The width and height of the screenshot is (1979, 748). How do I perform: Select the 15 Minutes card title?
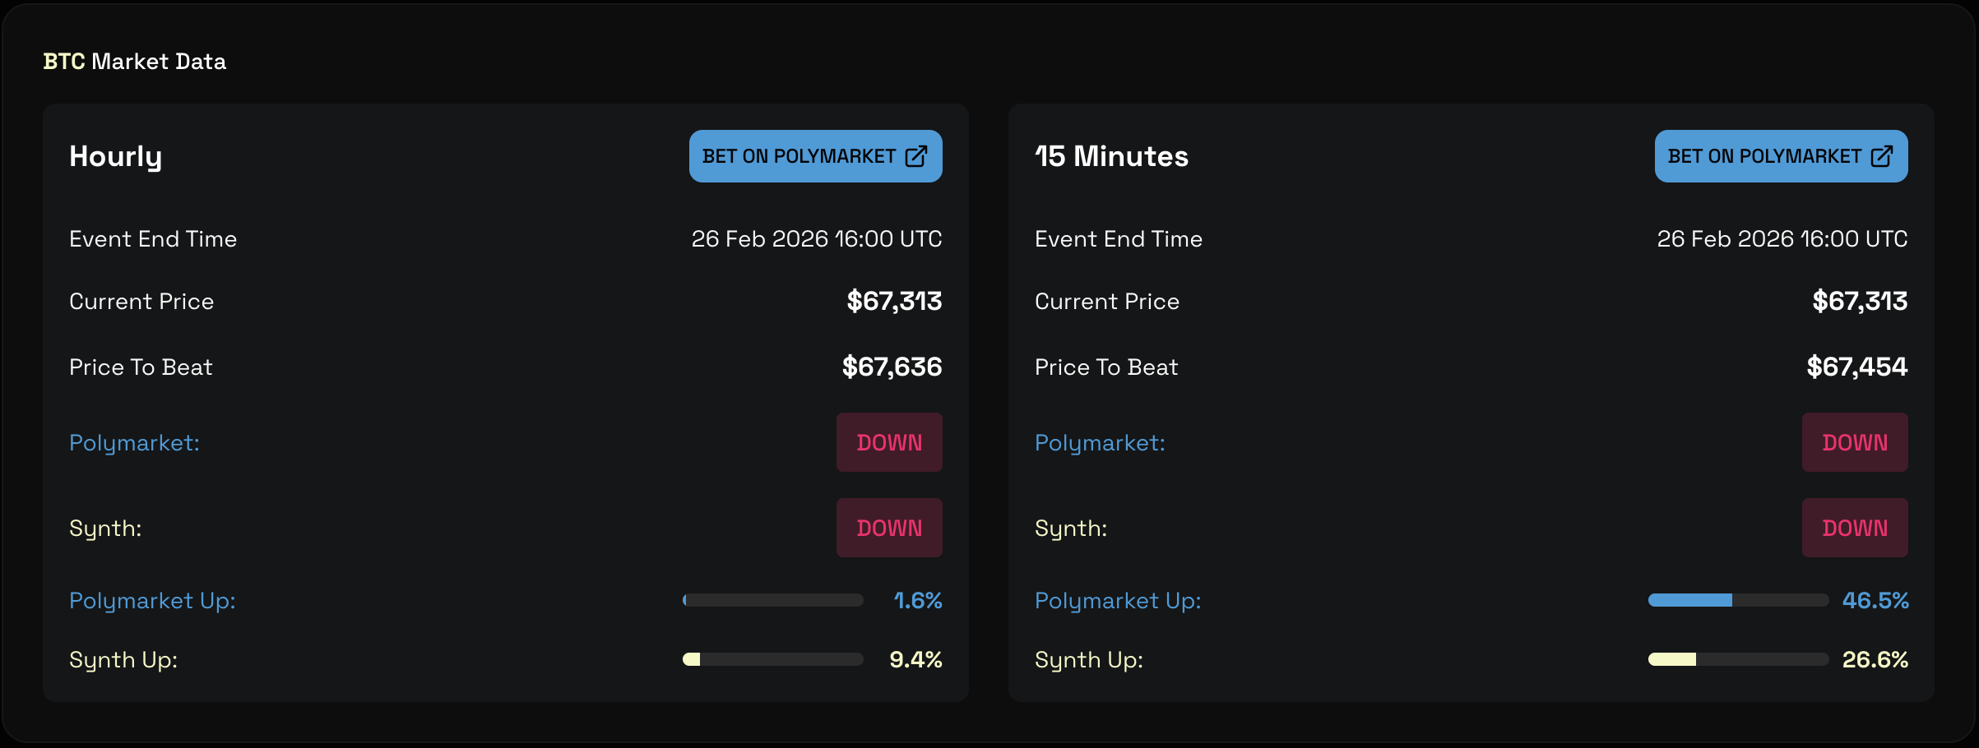[1111, 156]
